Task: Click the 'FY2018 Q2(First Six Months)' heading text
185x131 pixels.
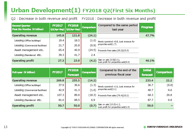Action: [x=119, y=11]
